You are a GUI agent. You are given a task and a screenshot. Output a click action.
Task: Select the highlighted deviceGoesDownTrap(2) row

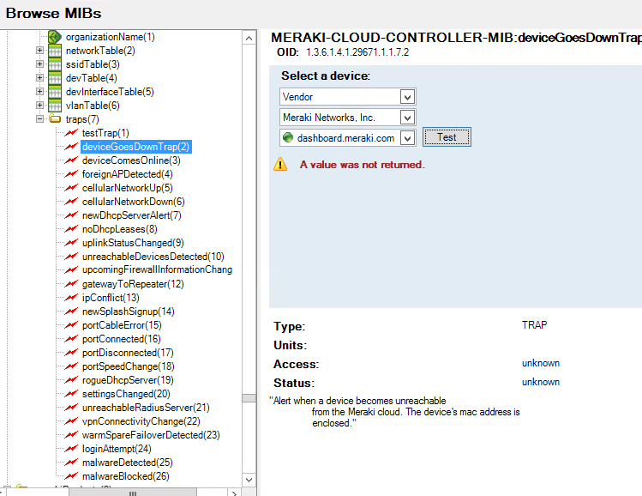pos(136,147)
